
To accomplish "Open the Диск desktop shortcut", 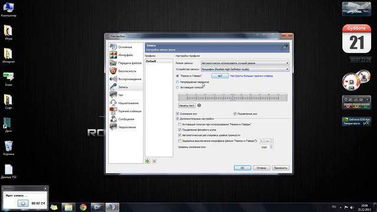I will pyautogui.click(x=8, y=125).
